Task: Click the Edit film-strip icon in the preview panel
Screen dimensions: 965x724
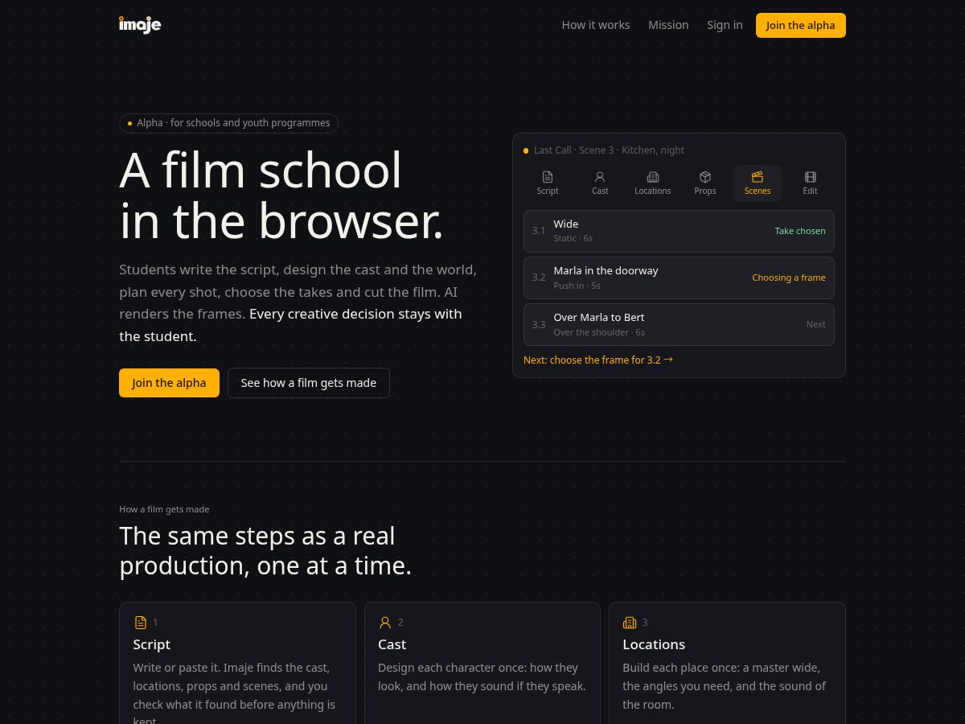Action: (810, 177)
